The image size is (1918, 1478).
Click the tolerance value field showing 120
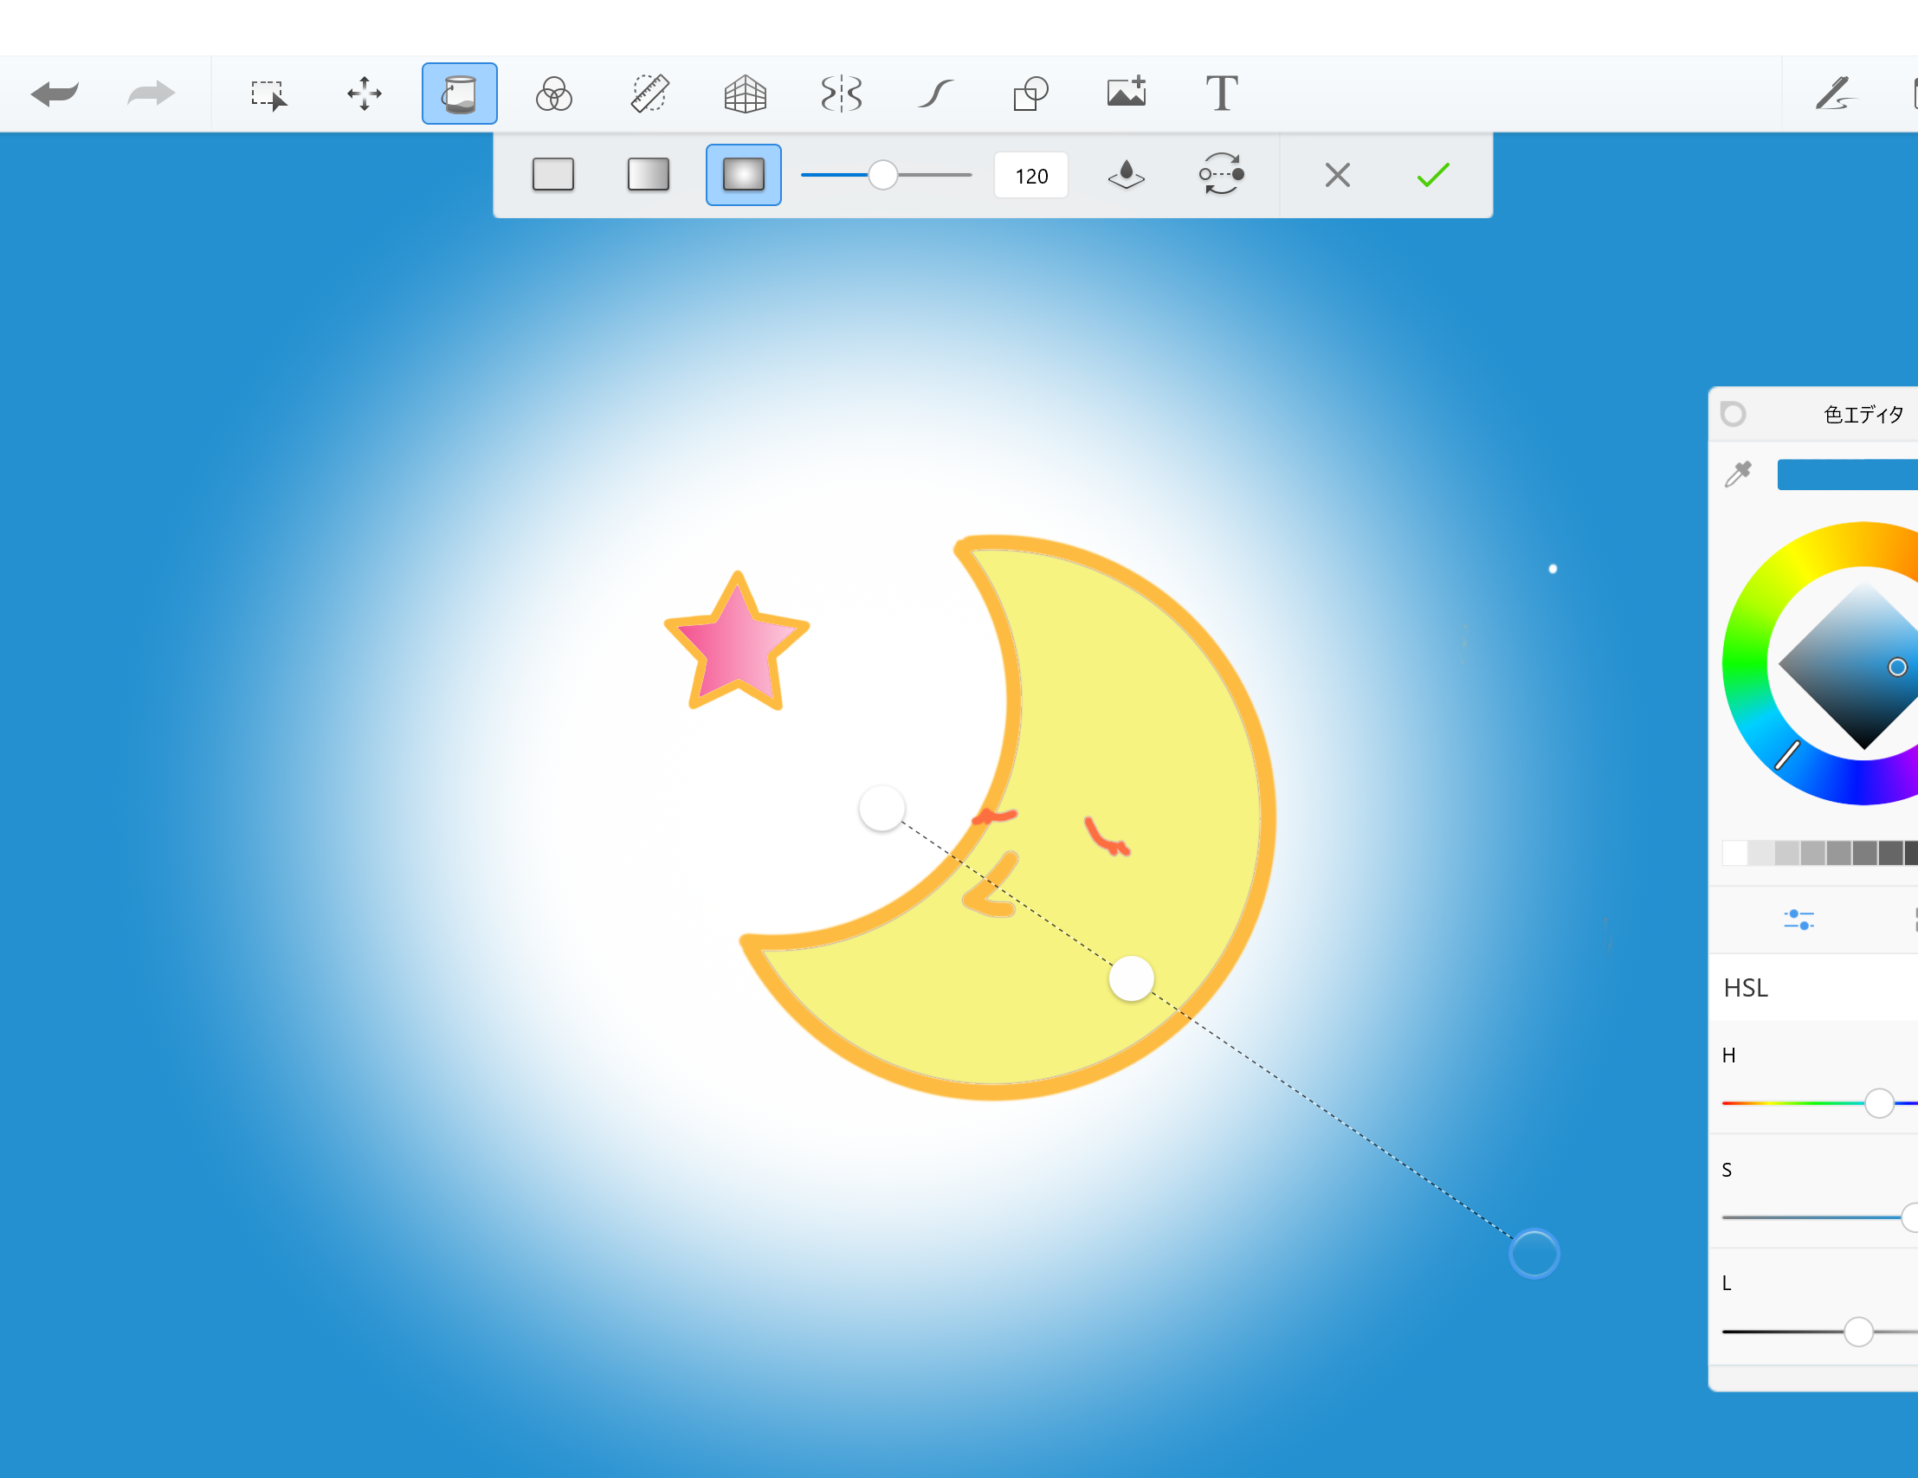(x=1031, y=176)
